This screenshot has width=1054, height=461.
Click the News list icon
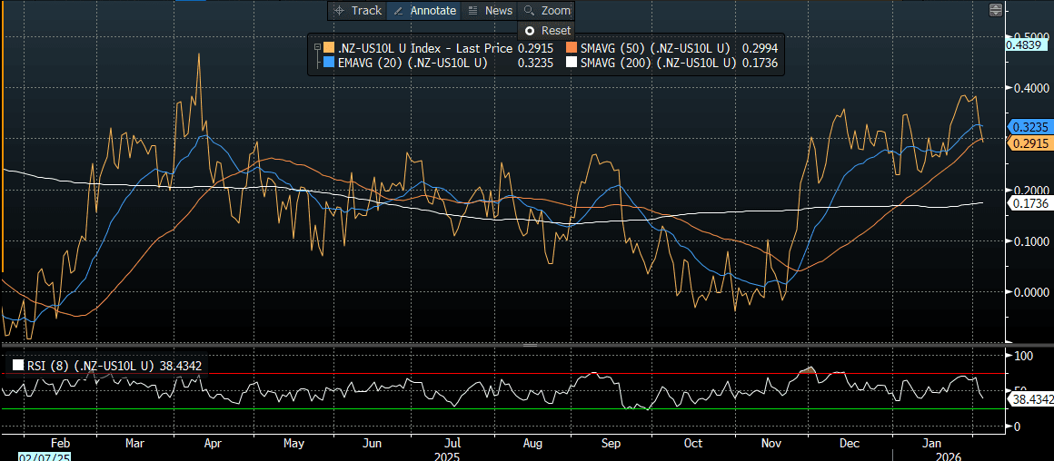(472, 11)
